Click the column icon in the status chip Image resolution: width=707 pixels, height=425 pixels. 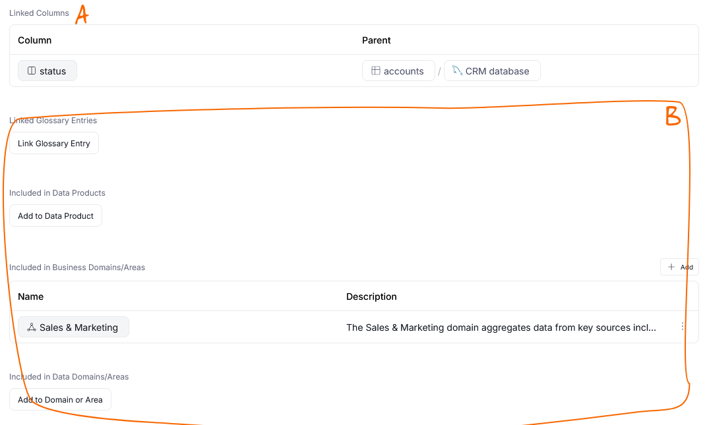point(31,71)
